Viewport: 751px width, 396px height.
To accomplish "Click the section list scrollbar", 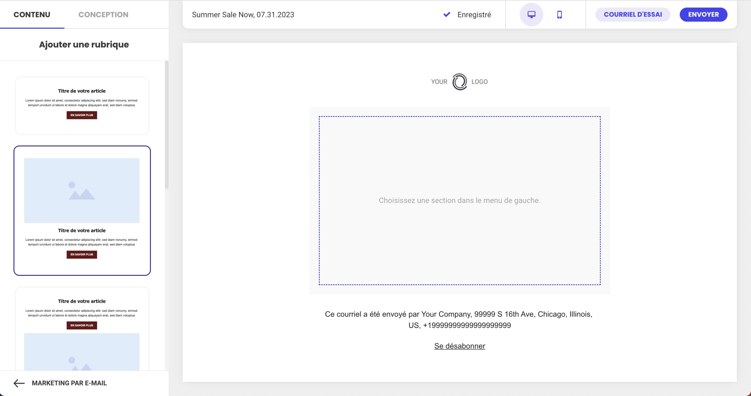I will coord(167,125).
